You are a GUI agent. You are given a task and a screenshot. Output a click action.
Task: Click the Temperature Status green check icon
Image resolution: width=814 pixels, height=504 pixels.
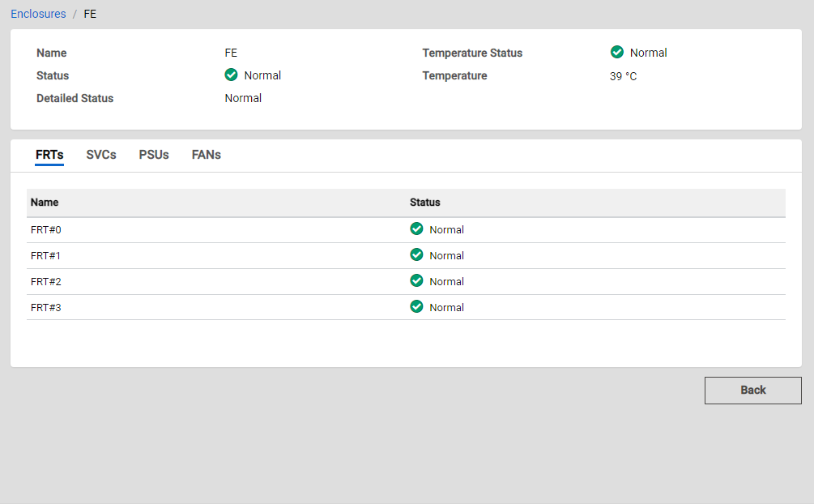[617, 53]
